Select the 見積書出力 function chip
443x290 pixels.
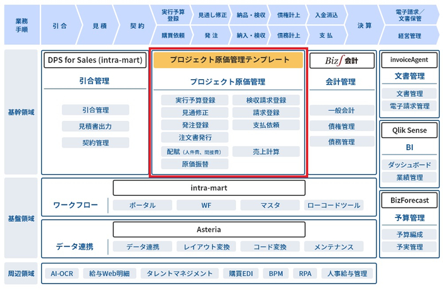coord(96,127)
